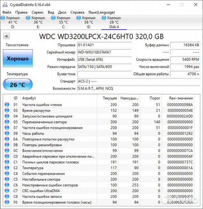The height and width of the screenshot is (209, 203).
Task: Click the 26 °C temperature button
Action: pos(18,85)
